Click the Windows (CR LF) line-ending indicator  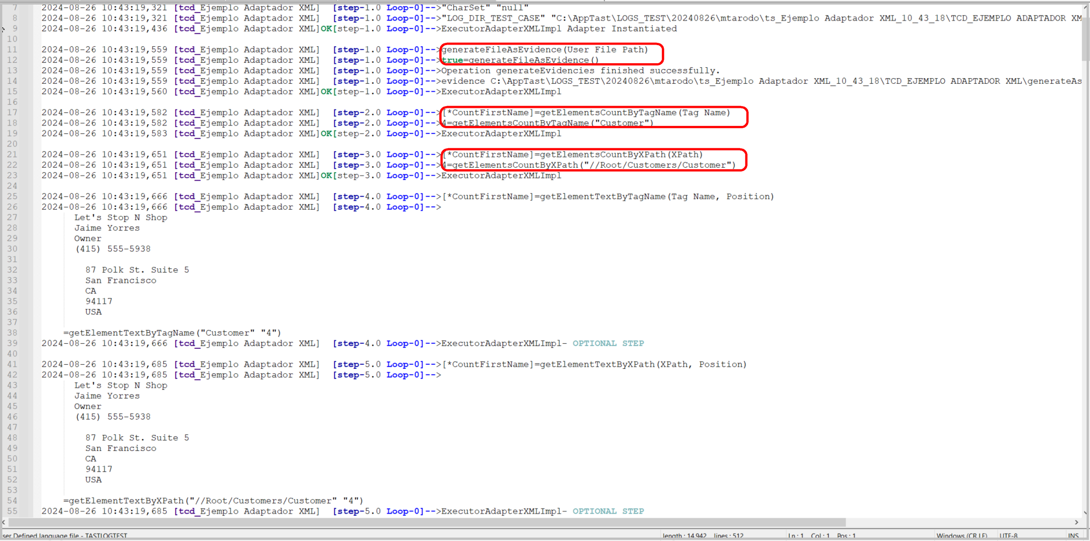click(963, 536)
